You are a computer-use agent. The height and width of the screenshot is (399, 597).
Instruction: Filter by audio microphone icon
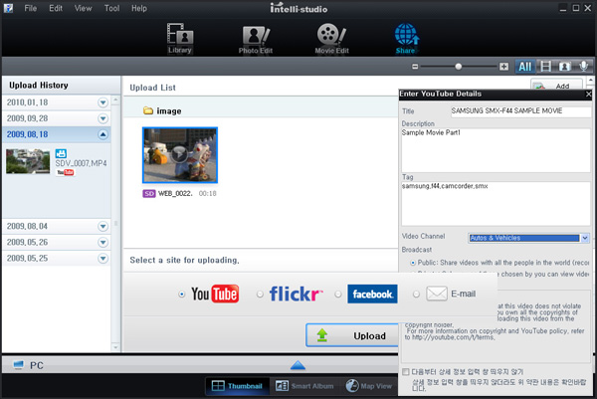pyautogui.click(x=583, y=67)
